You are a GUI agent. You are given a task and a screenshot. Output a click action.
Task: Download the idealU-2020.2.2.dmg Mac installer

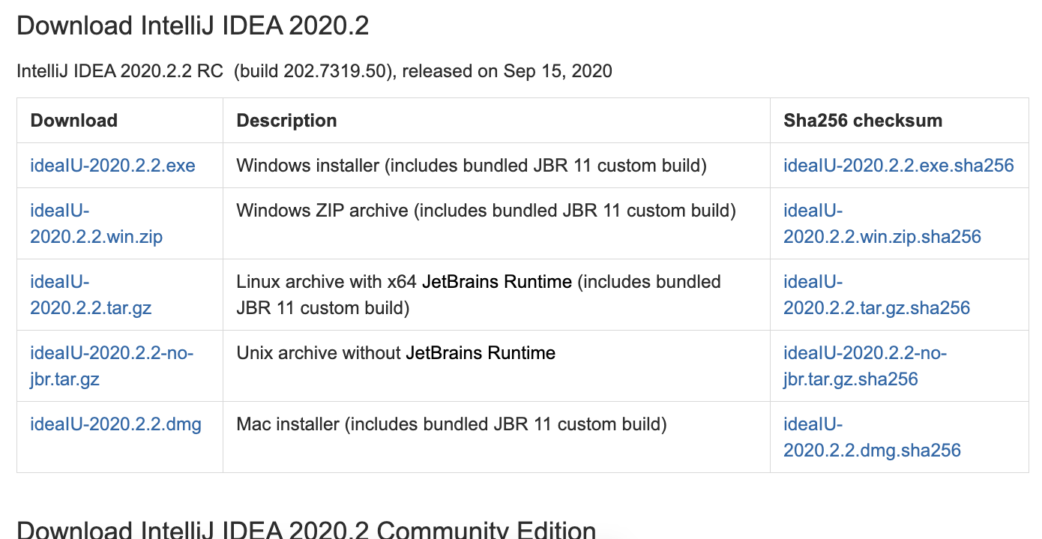[115, 424]
